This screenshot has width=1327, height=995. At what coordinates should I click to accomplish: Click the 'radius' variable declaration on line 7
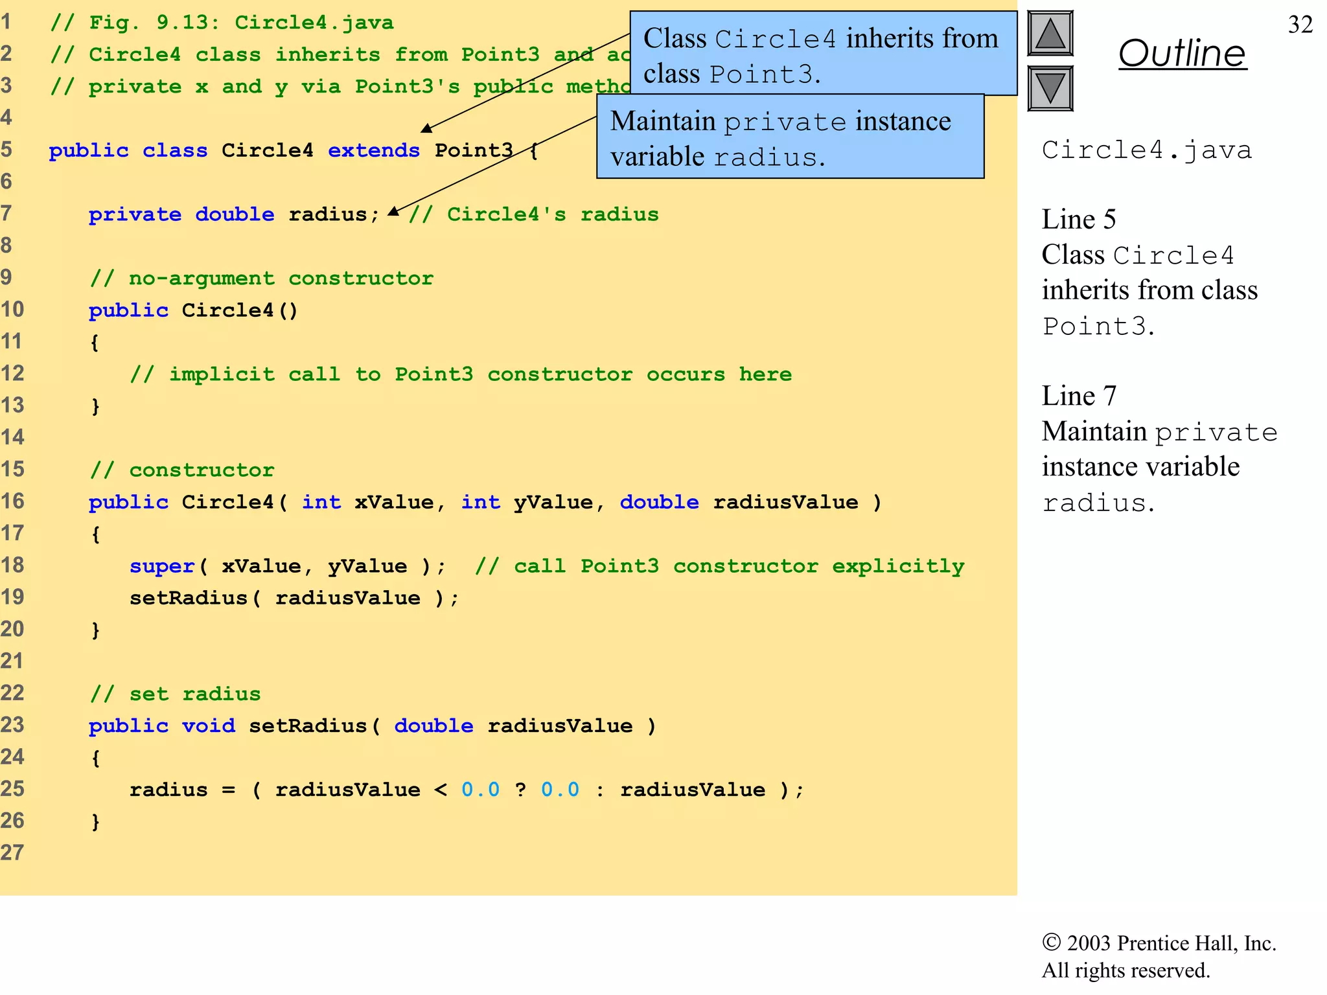[x=328, y=214]
